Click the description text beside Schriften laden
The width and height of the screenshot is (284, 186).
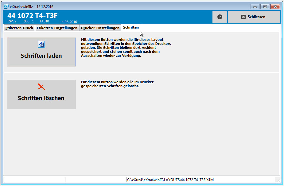pos(126,48)
